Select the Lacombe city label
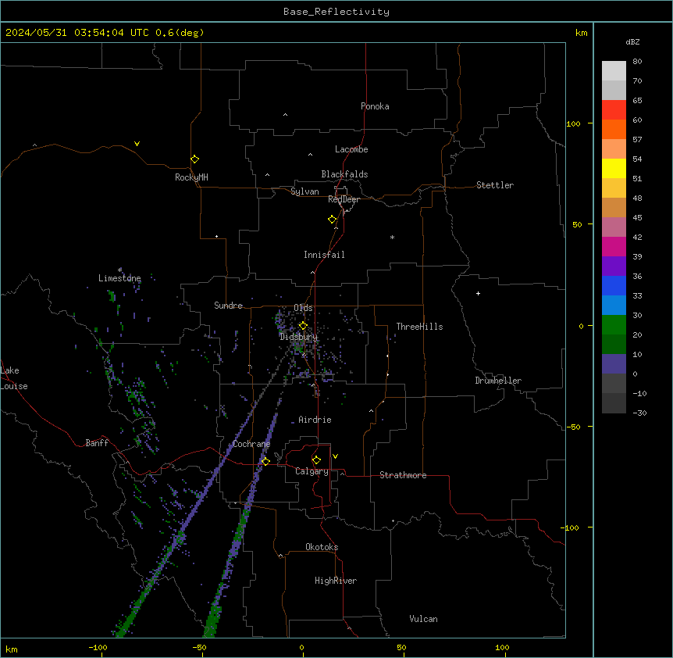This screenshot has width=673, height=658. point(351,149)
